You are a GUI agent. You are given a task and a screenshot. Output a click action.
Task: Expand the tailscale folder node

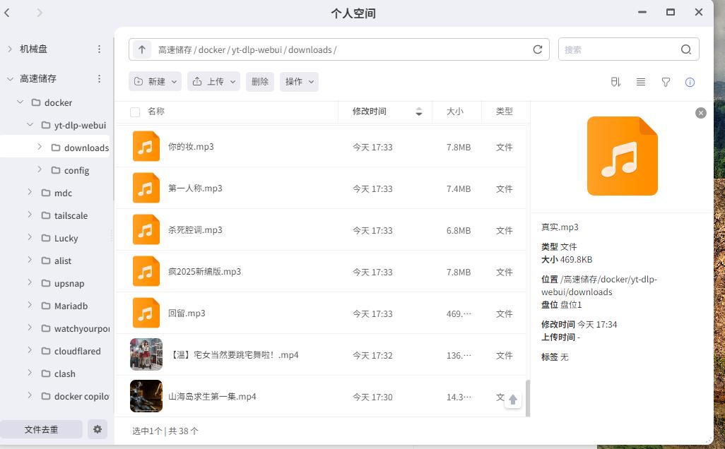(x=30, y=215)
